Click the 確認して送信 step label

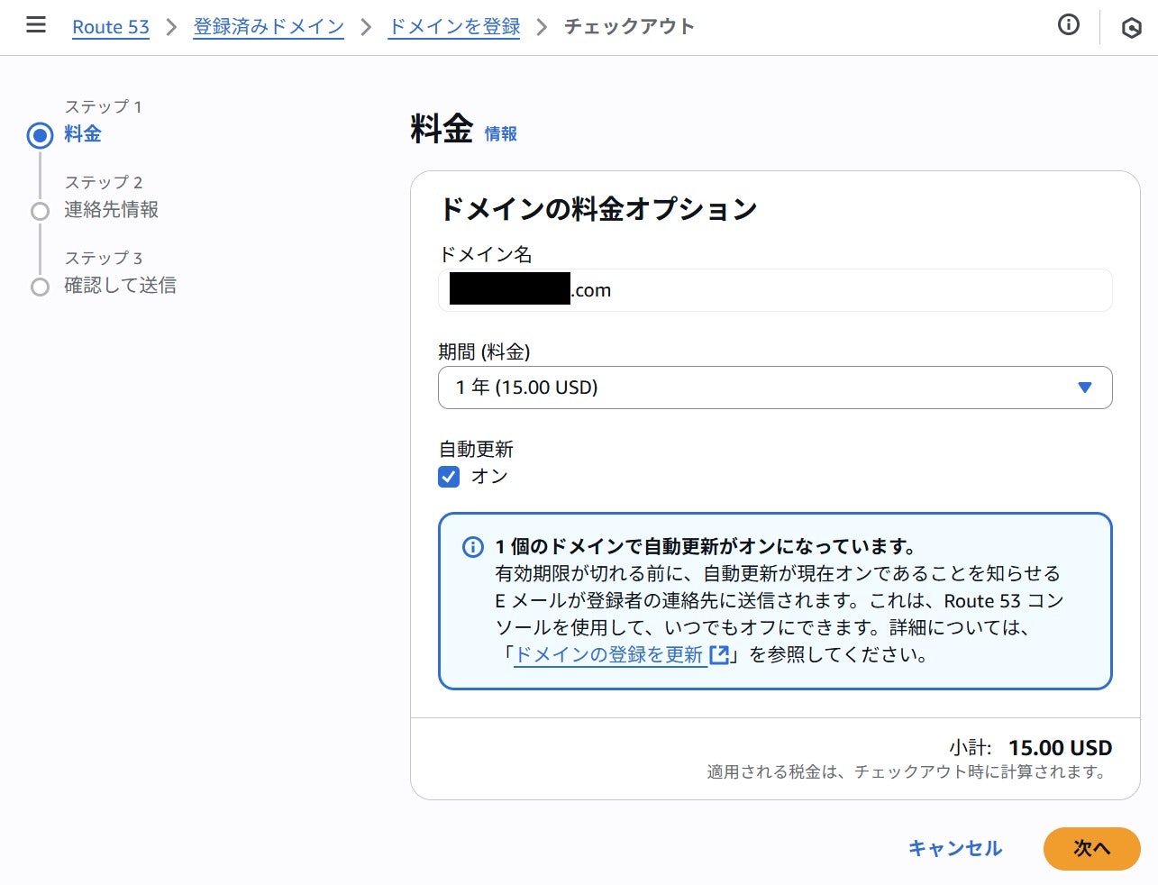click(x=120, y=286)
